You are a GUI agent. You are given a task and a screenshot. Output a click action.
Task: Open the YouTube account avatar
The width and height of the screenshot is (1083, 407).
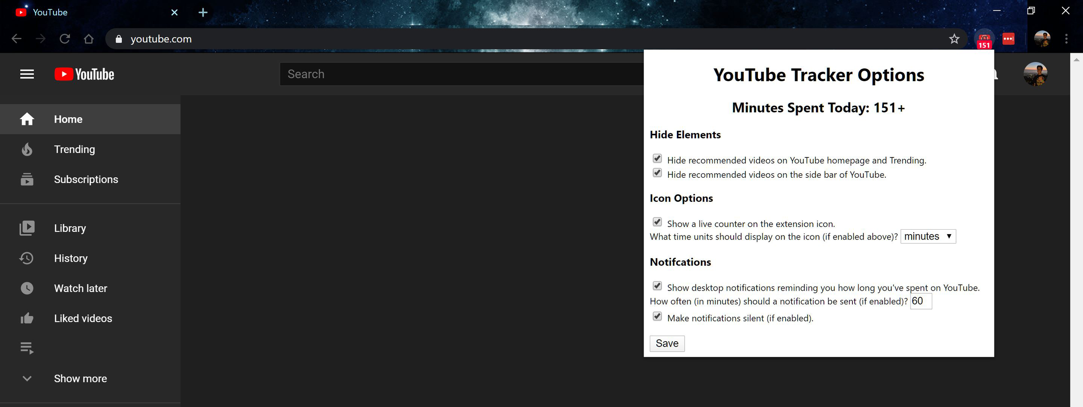point(1036,74)
